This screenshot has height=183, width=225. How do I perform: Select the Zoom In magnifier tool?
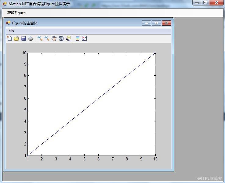pos(40,38)
